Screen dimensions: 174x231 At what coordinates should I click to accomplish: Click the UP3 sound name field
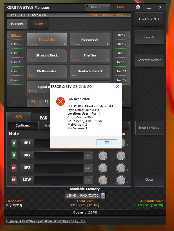59,168
